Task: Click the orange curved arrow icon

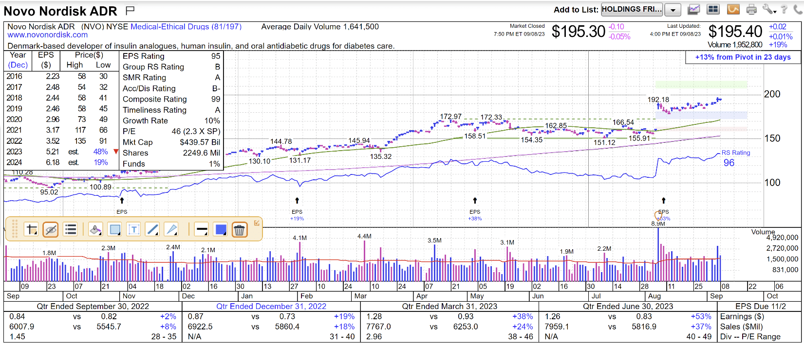Action: click(x=733, y=9)
